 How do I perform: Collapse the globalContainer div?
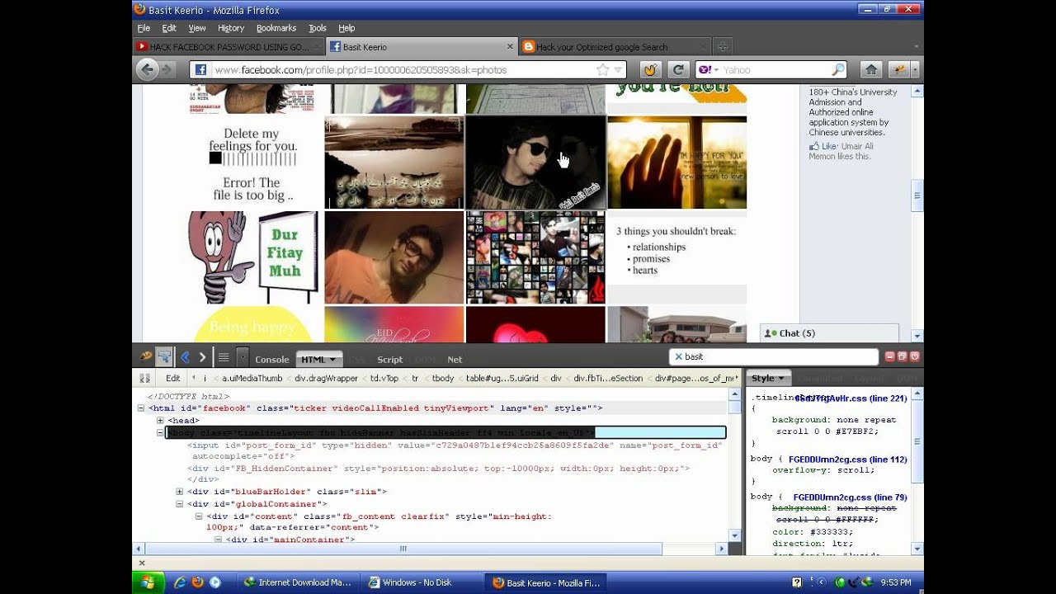click(180, 504)
